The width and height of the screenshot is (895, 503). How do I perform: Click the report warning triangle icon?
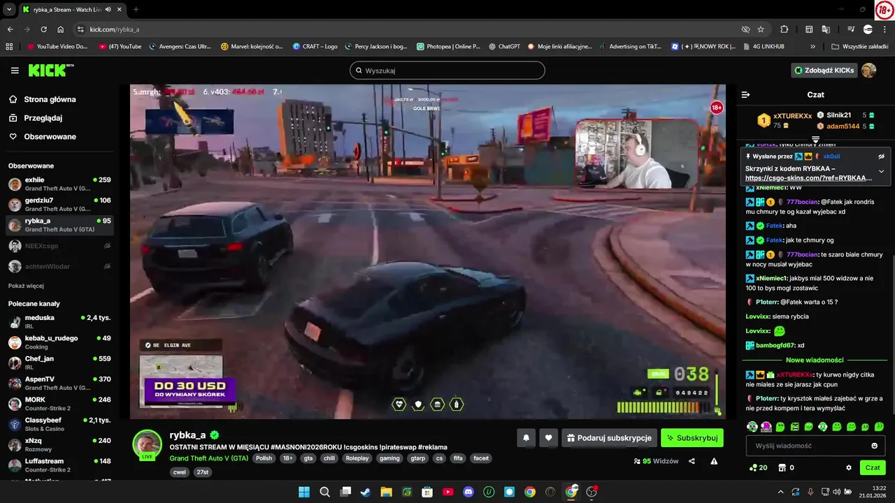tap(714, 461)
